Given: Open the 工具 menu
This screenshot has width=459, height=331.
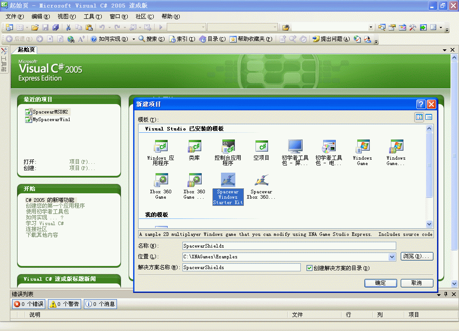Looking at the screenshot, I should coord(93,17).
